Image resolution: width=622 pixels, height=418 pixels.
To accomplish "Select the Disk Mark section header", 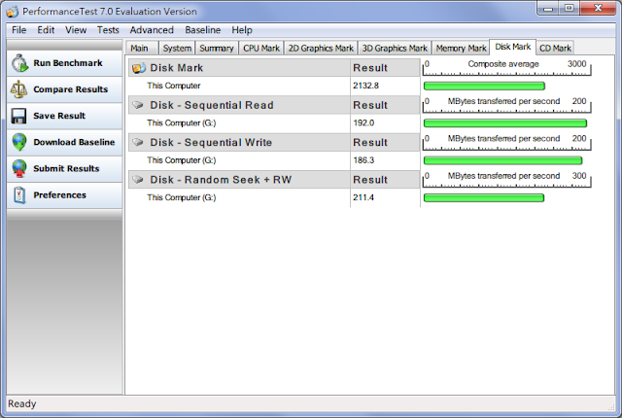I will tap(239, 68).
